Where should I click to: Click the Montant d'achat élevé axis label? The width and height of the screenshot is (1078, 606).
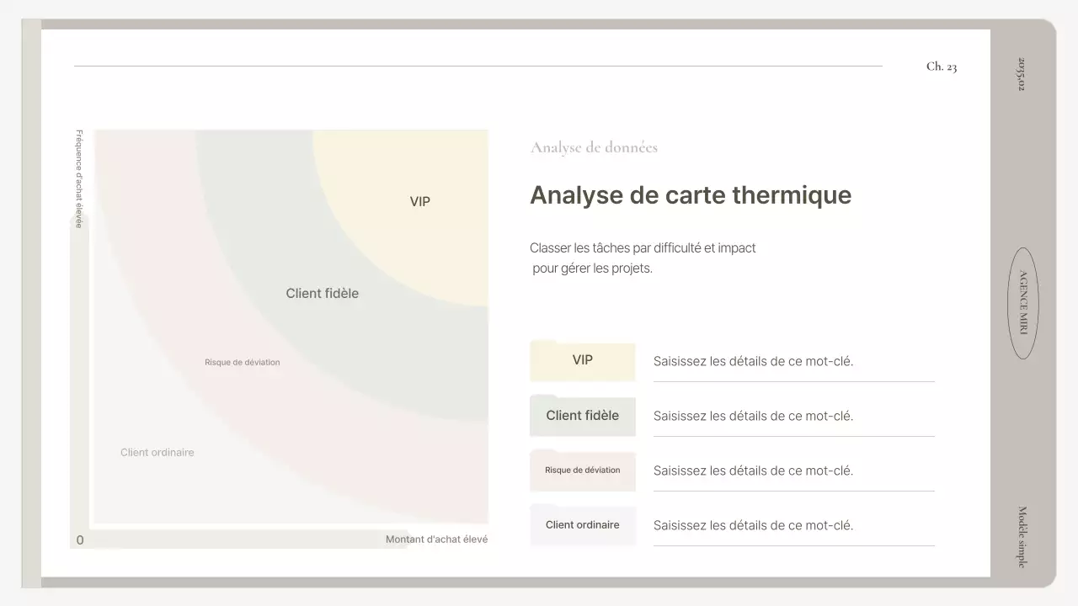(x=436, y=539)
